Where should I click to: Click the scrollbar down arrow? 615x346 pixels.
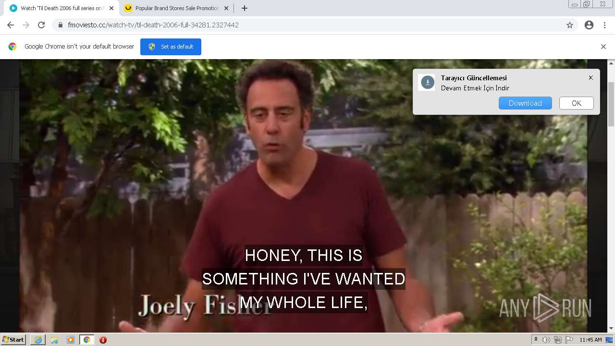click(x=611, y=329)
